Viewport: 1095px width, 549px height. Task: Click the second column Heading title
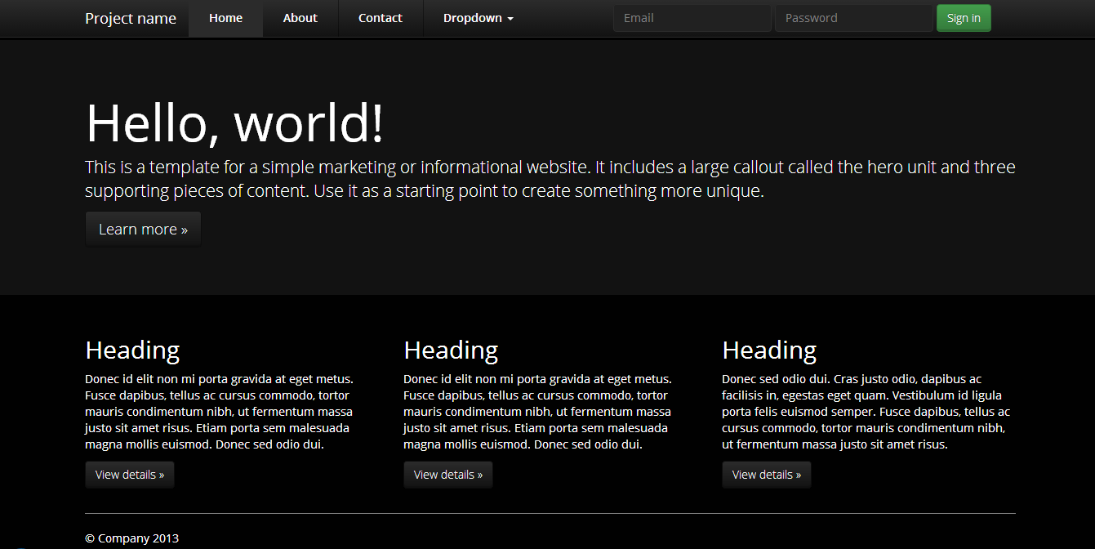tap(451, 350)
